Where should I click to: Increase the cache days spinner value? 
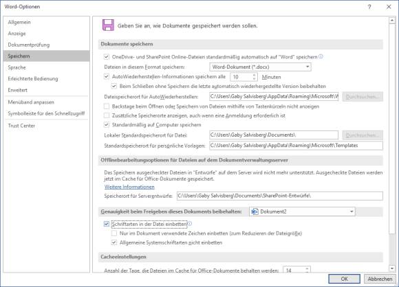point(307,268)
